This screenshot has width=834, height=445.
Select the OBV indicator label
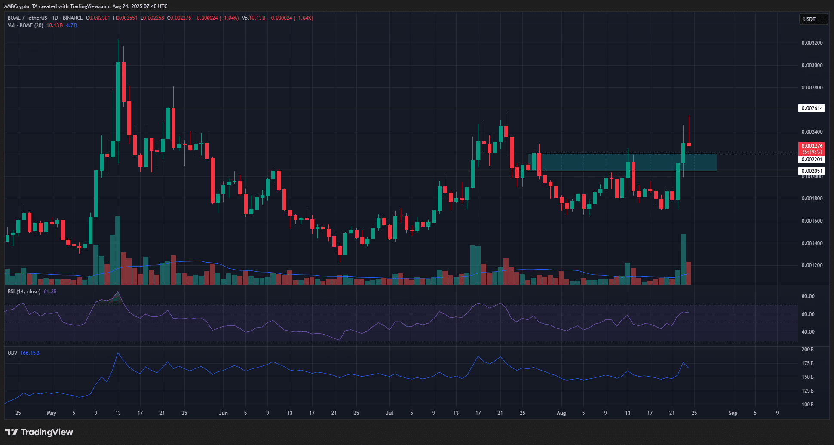point(12,353)
